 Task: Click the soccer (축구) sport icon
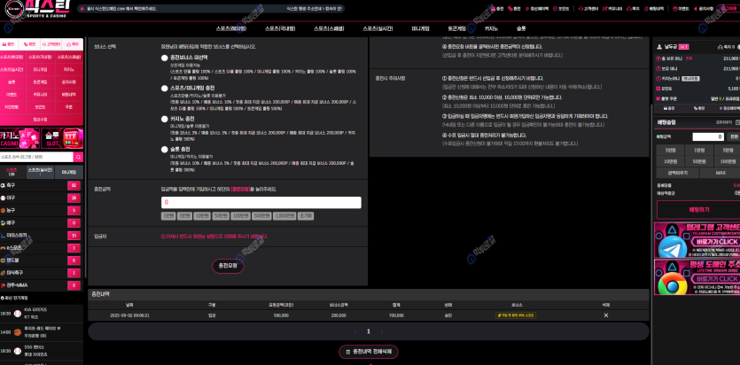(x=4, y=185)
